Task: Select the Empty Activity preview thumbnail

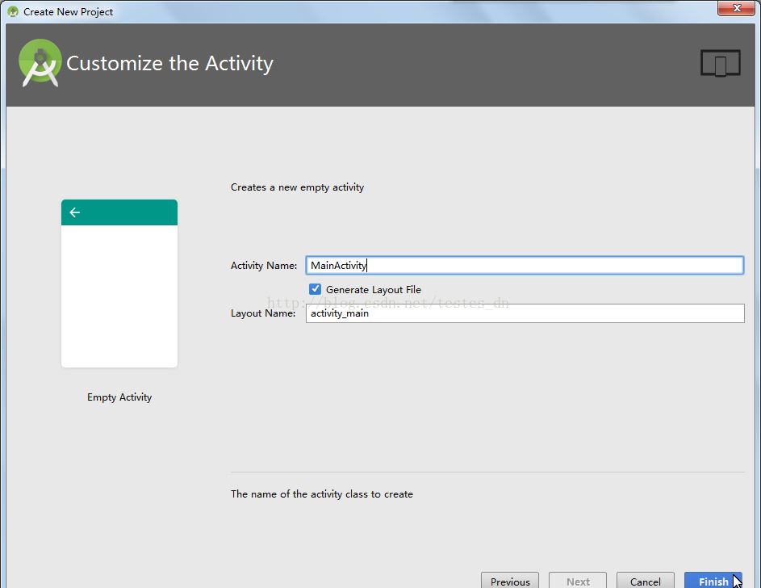Action: pyautogui.click(x=119, y=283)
